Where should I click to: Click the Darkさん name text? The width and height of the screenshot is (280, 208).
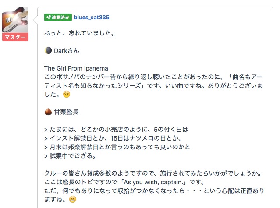[67, 50]
